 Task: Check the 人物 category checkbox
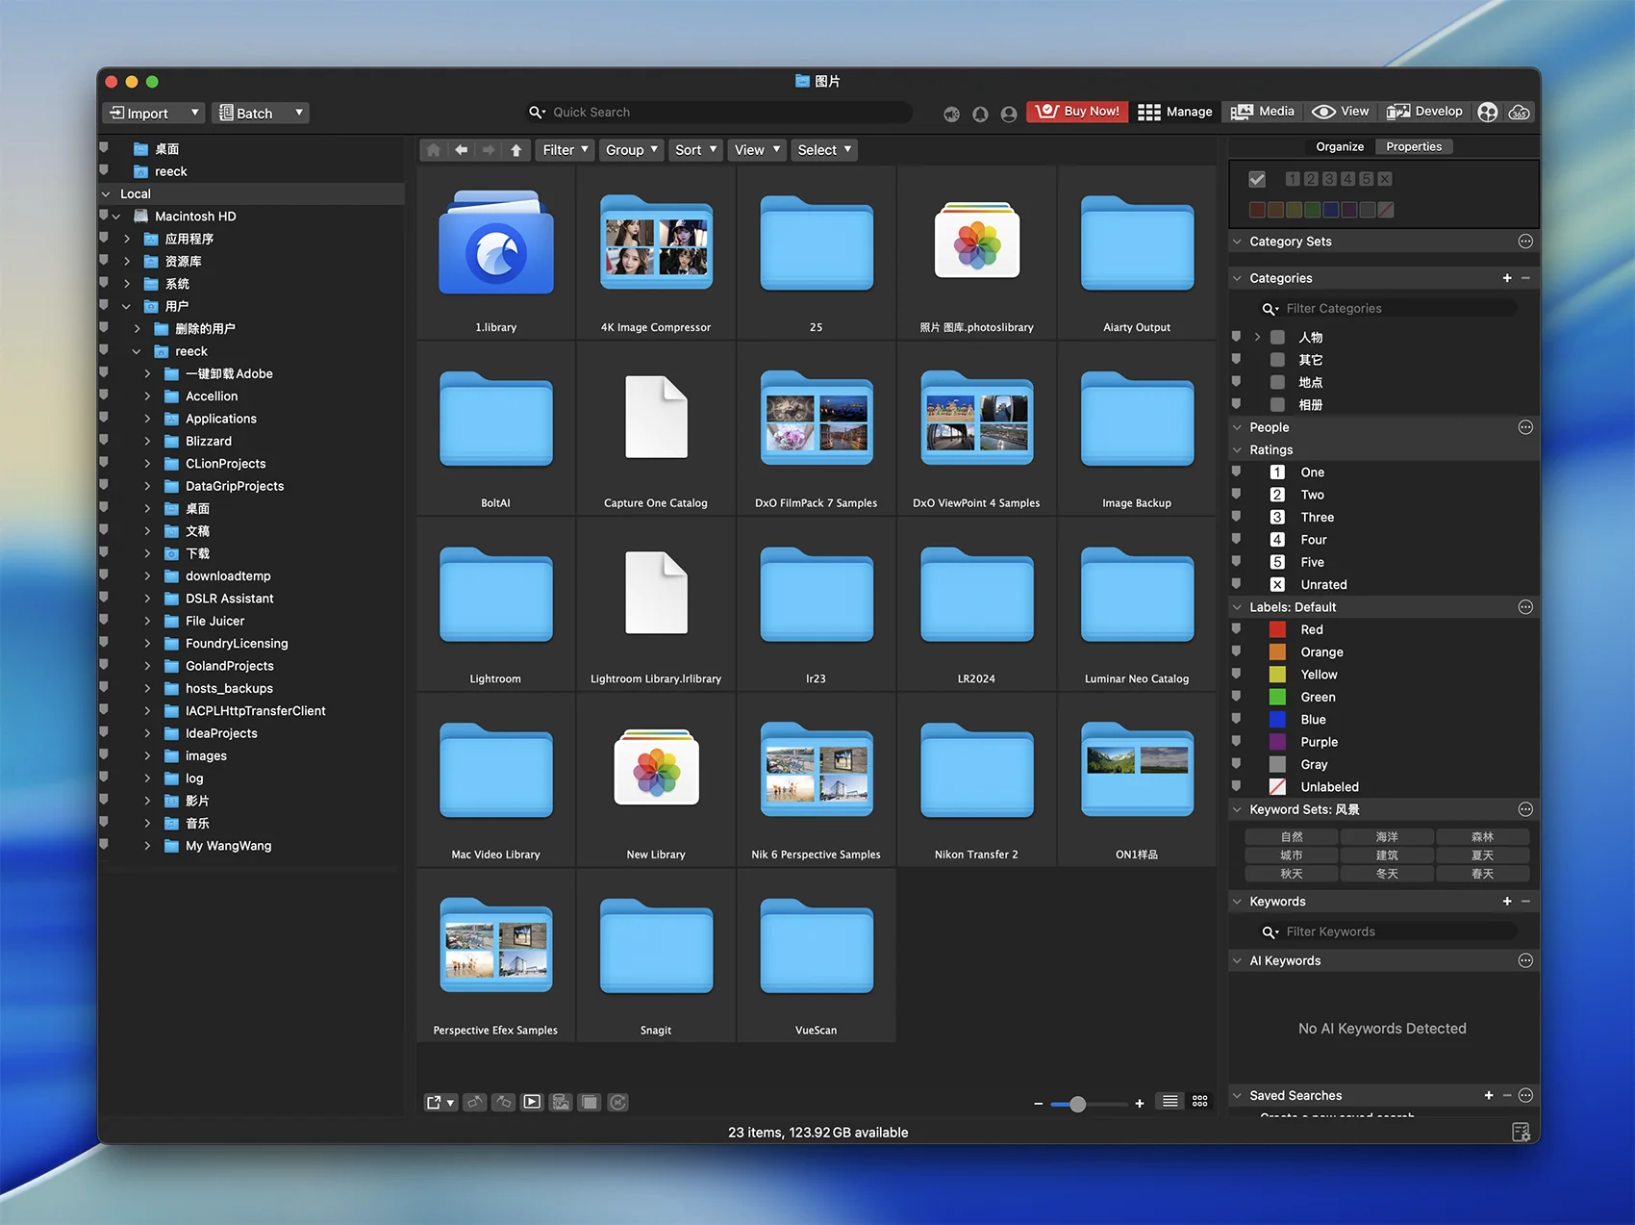[x=1277, y=338]
